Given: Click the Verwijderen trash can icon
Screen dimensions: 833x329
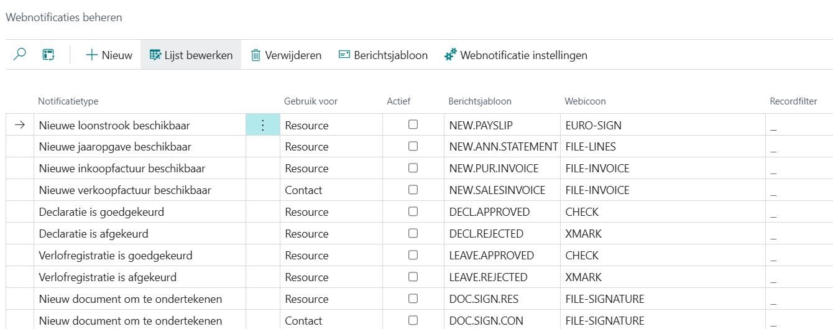Looking at the screenshot, I should (x=255, y=55).
